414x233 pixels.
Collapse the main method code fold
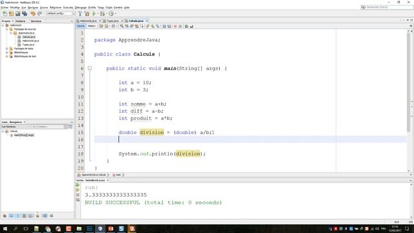tap(90, 68)
